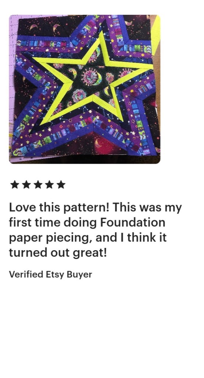Click the yellow fabric scrap beside the quilt photo
The image size is (204, 378).
point(155,35)
